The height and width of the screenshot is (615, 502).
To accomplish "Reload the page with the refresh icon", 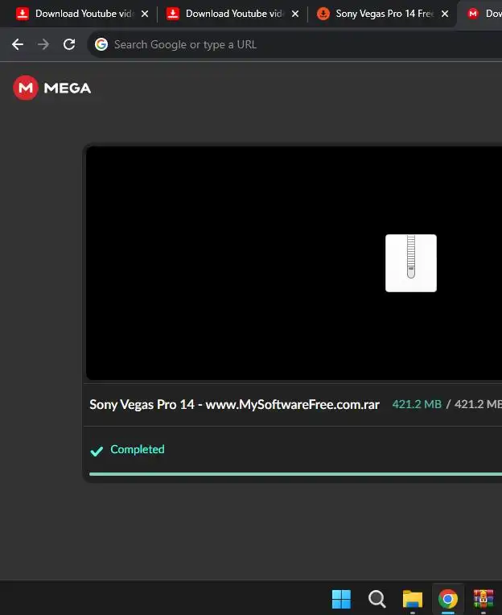I will tap(69, 44).
